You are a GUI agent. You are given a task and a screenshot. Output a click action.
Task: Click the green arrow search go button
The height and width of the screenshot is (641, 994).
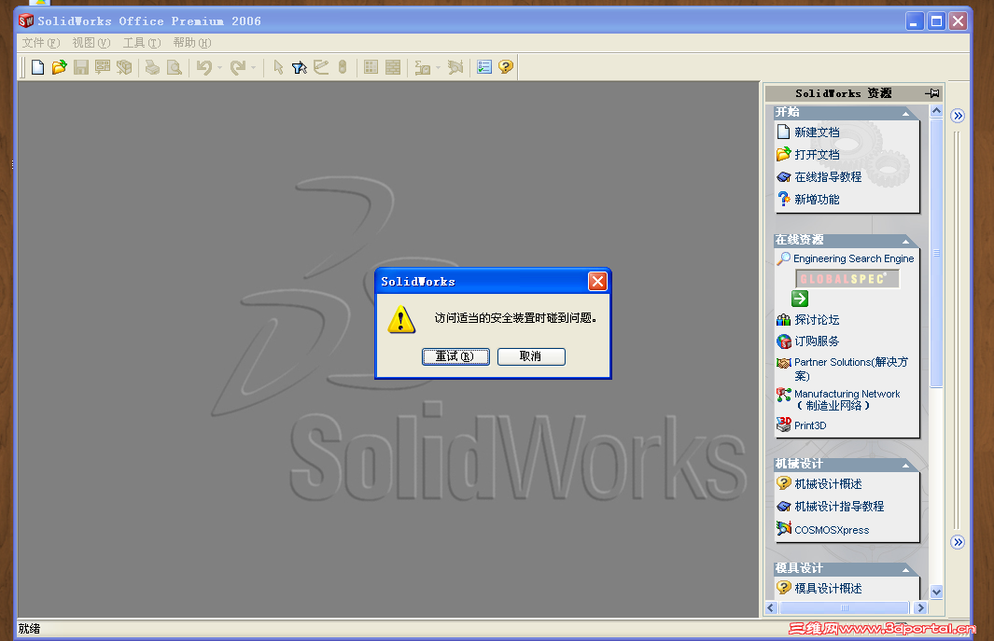800,299
